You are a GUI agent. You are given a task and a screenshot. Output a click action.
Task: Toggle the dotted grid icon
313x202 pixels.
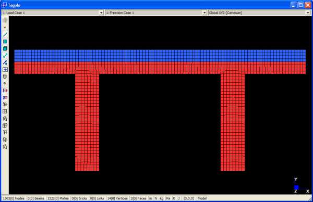tap(5, 20)
